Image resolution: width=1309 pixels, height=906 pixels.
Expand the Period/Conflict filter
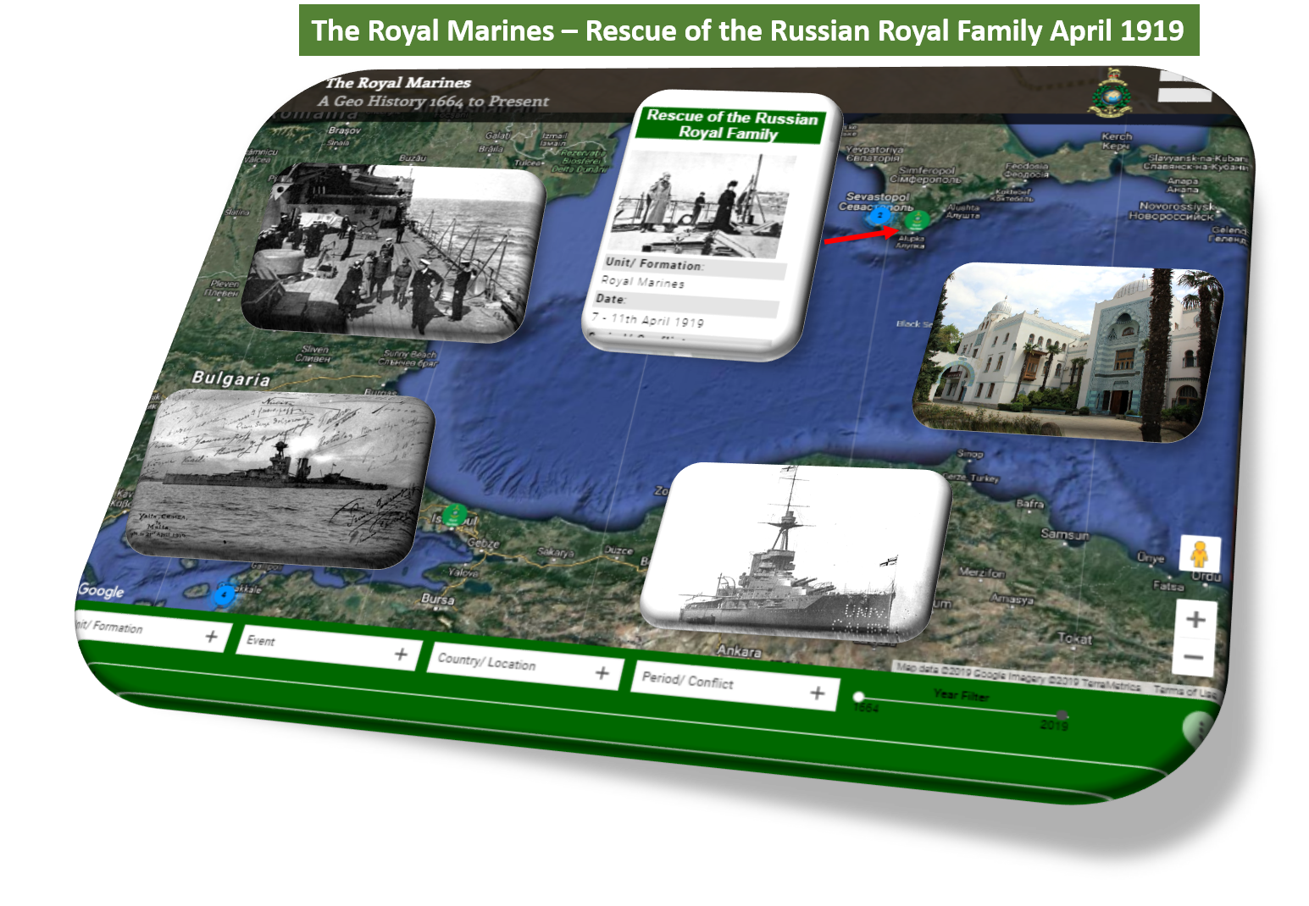[735, 687]
